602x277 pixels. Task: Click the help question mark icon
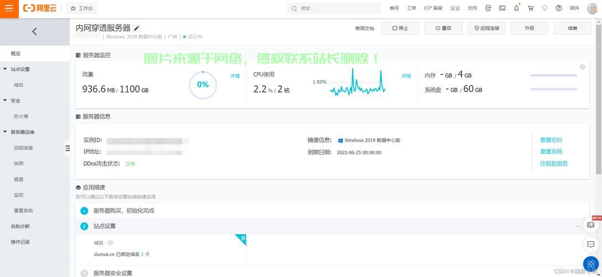point(559,8)
